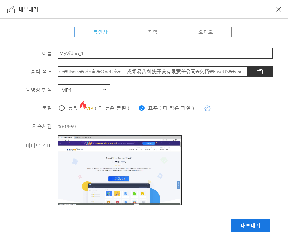Click the VIP upgrade label
The width and height of the screenshot is (288, 244).
click(89, 108)
